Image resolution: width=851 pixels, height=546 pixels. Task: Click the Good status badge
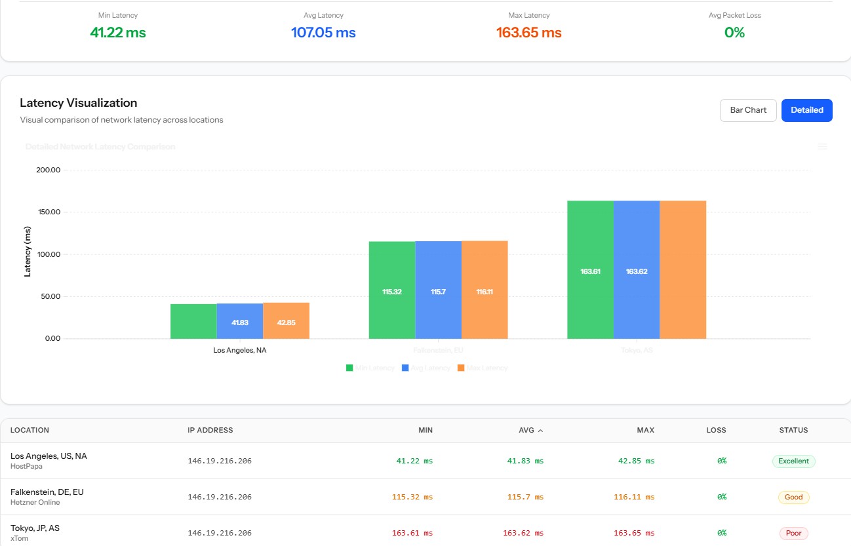[x=794, y=497]
